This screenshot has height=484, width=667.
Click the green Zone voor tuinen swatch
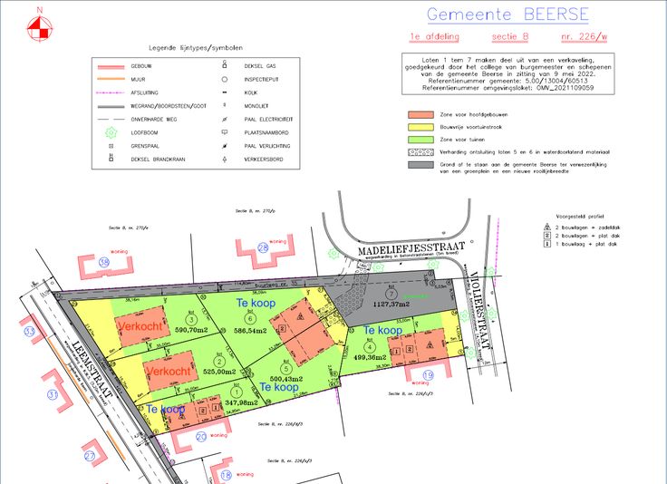420,140
